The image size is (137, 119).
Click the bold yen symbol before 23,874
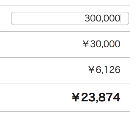tap(76, 97)
